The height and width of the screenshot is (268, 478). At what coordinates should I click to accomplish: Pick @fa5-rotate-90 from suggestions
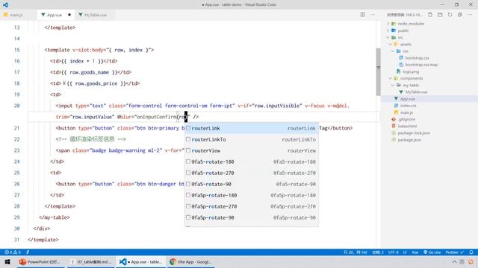[252, 184]
